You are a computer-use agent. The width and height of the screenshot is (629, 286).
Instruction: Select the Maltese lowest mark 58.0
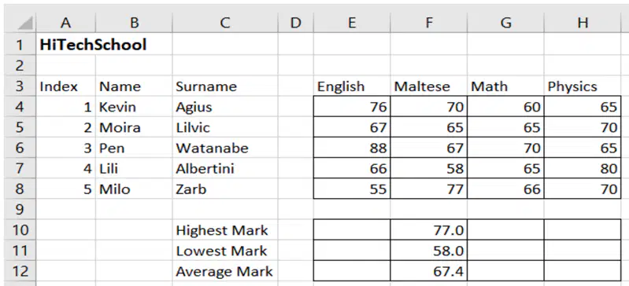point(429,251)
